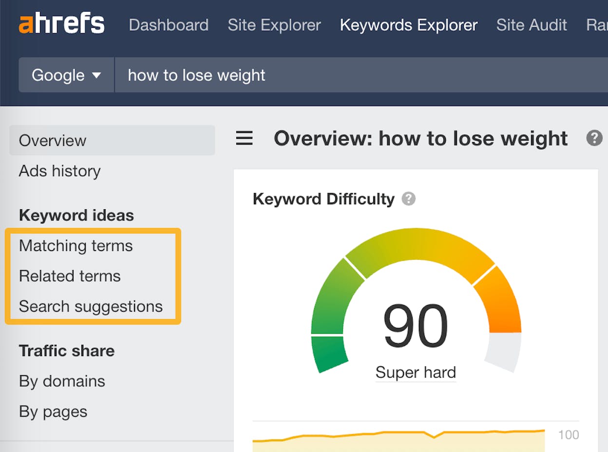Image resolution: width=608 pixels, height=452 pixels.
Task: View traffic share By pages
Action: [53, 412]
